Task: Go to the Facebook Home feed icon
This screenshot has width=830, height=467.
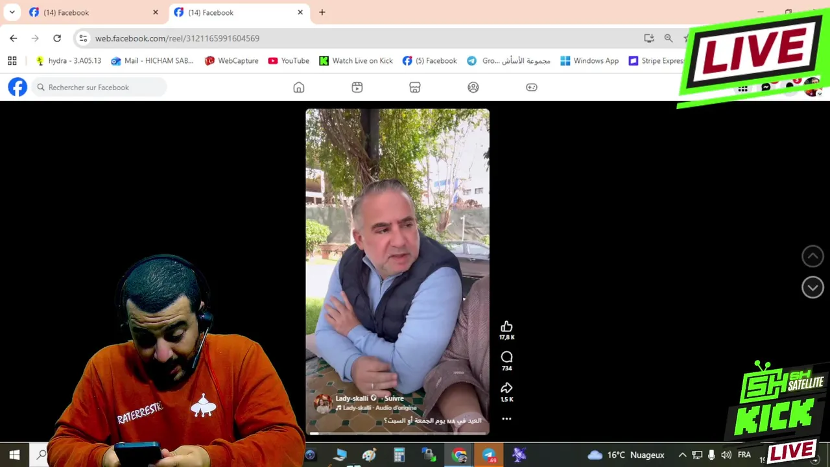Action: 299,88
